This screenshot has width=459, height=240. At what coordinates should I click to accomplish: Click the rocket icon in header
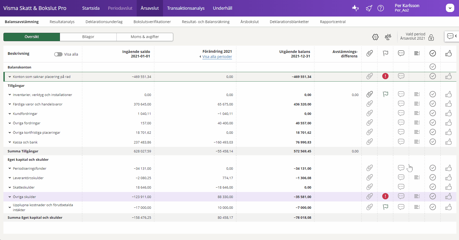point(369,8)
